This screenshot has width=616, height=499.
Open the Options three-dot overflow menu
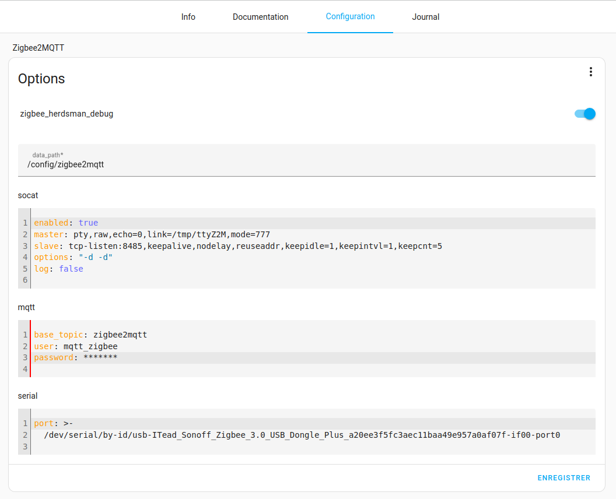coord(590,72)
